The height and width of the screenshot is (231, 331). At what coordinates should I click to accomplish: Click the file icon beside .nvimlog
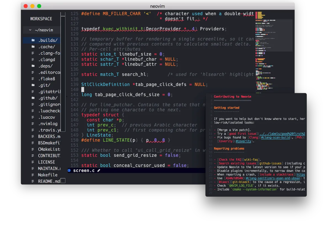point(33,123)
